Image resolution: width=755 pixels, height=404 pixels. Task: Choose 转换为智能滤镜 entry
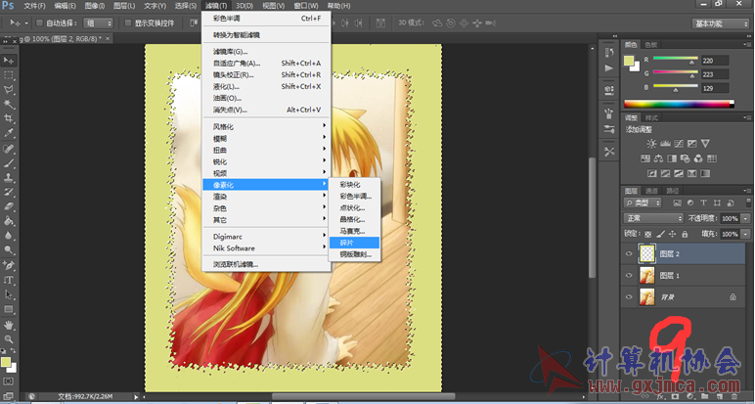tap(266, 35)
